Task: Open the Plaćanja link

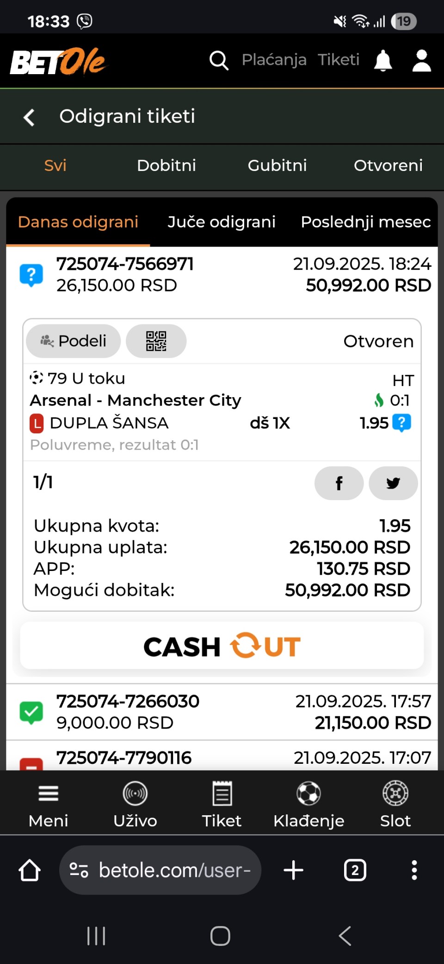Action: click(274, 60)
